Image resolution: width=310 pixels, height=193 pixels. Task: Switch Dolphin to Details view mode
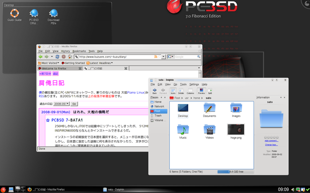click(181, 91)
